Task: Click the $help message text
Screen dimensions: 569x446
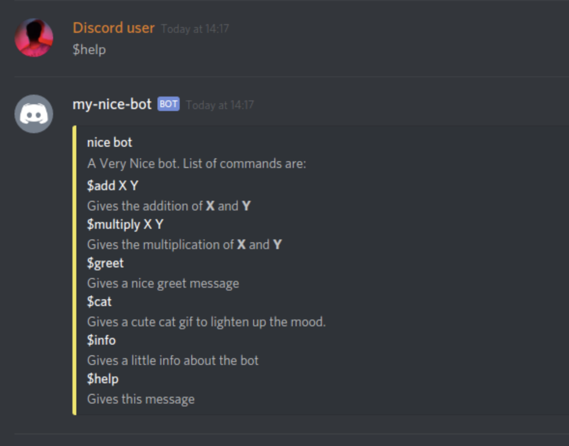Action: tap(89, 49)
